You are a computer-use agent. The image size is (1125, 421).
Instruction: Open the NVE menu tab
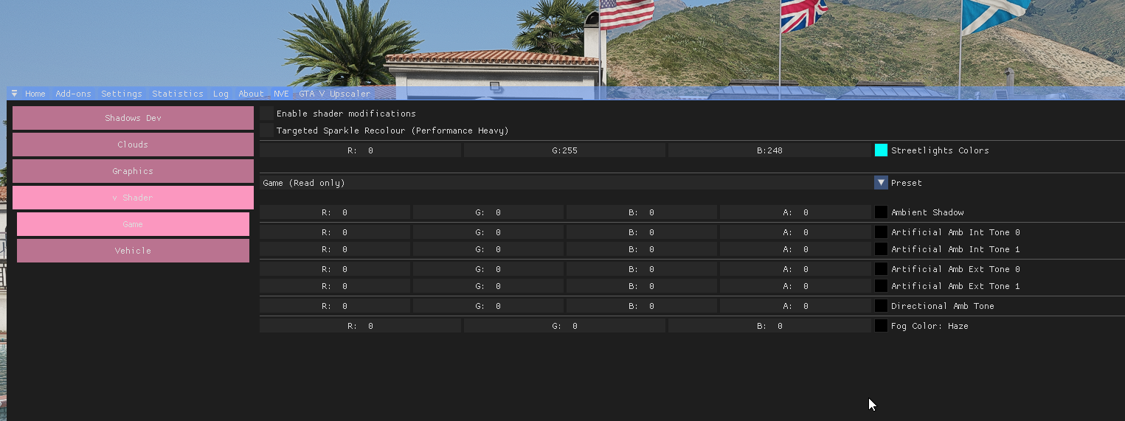[281, 94]
